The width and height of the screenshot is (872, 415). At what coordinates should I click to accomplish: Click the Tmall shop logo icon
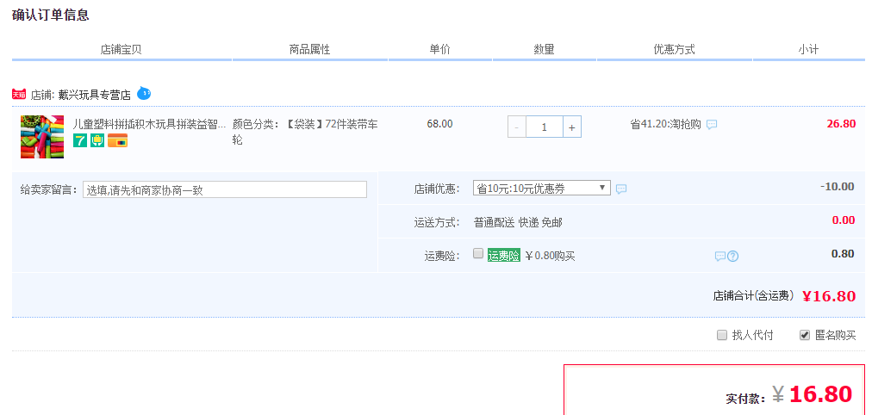coord(19,95)
